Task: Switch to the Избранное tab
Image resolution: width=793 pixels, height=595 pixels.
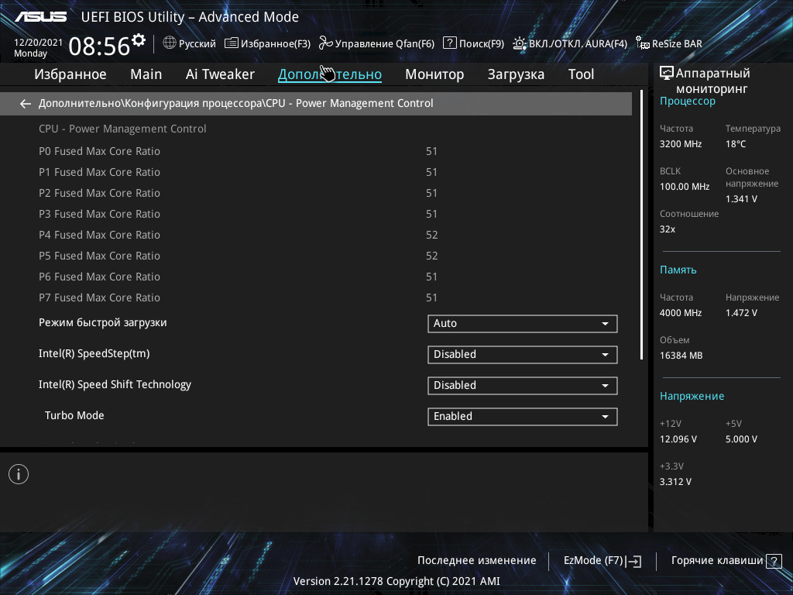Action: tap(70, 74)
